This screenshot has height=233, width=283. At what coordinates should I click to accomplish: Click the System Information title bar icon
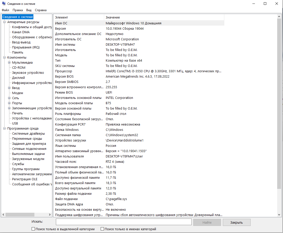[4, 4]
